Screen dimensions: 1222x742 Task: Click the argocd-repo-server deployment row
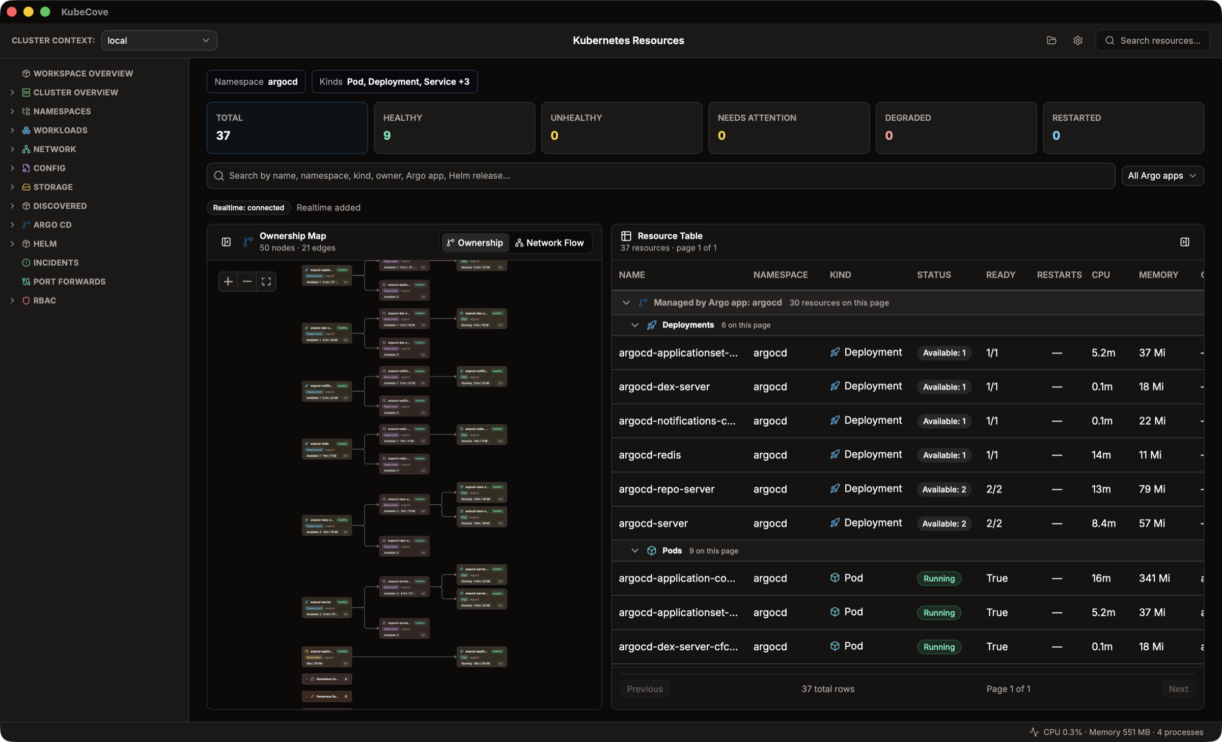(907, 489)
